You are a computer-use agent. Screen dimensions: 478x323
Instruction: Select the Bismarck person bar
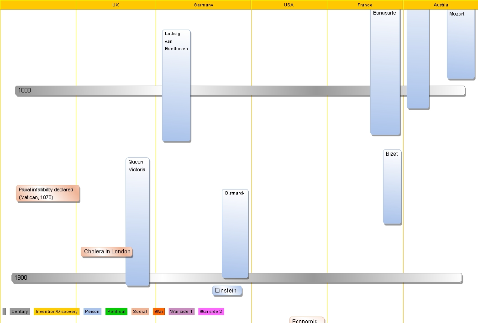pos(234,232)
